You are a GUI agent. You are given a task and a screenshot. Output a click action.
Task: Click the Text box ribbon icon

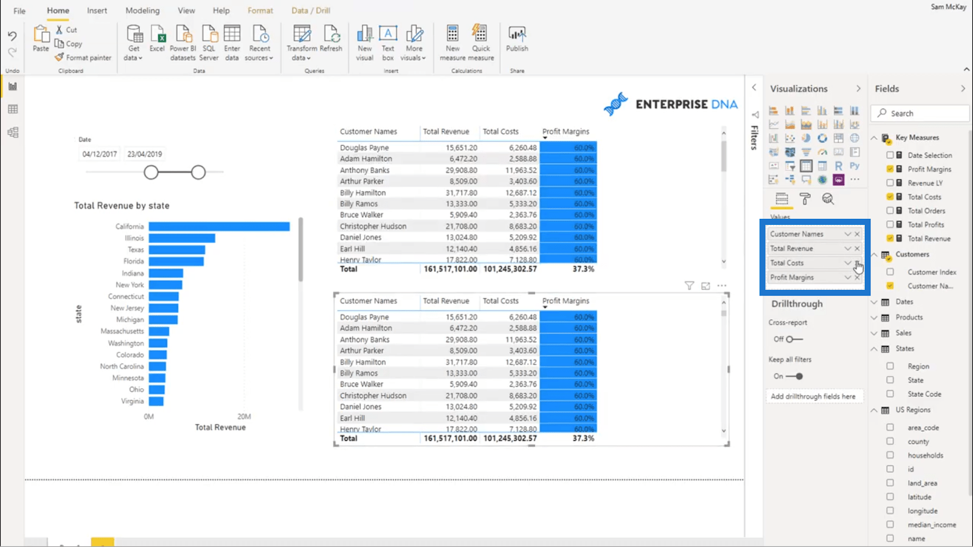click(388, 43)
